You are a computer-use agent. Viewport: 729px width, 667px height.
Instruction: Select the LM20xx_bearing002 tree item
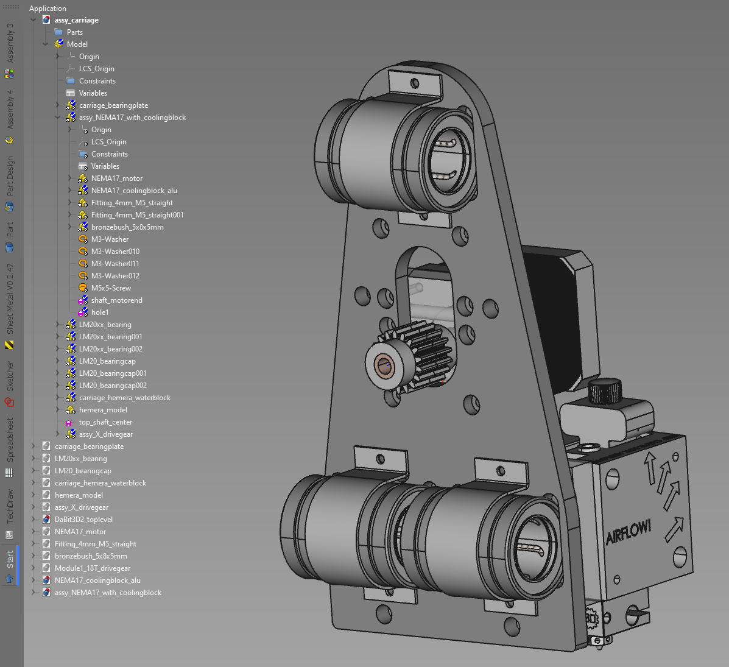point(110,349)
